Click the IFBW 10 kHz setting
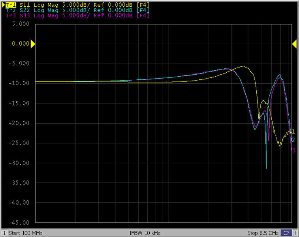The height and width of the screenshot is (237, 299). pos(145,233)
